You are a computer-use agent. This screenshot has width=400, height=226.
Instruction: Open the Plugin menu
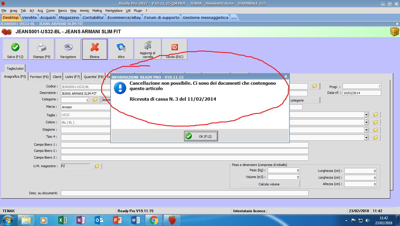pos(138,11)
